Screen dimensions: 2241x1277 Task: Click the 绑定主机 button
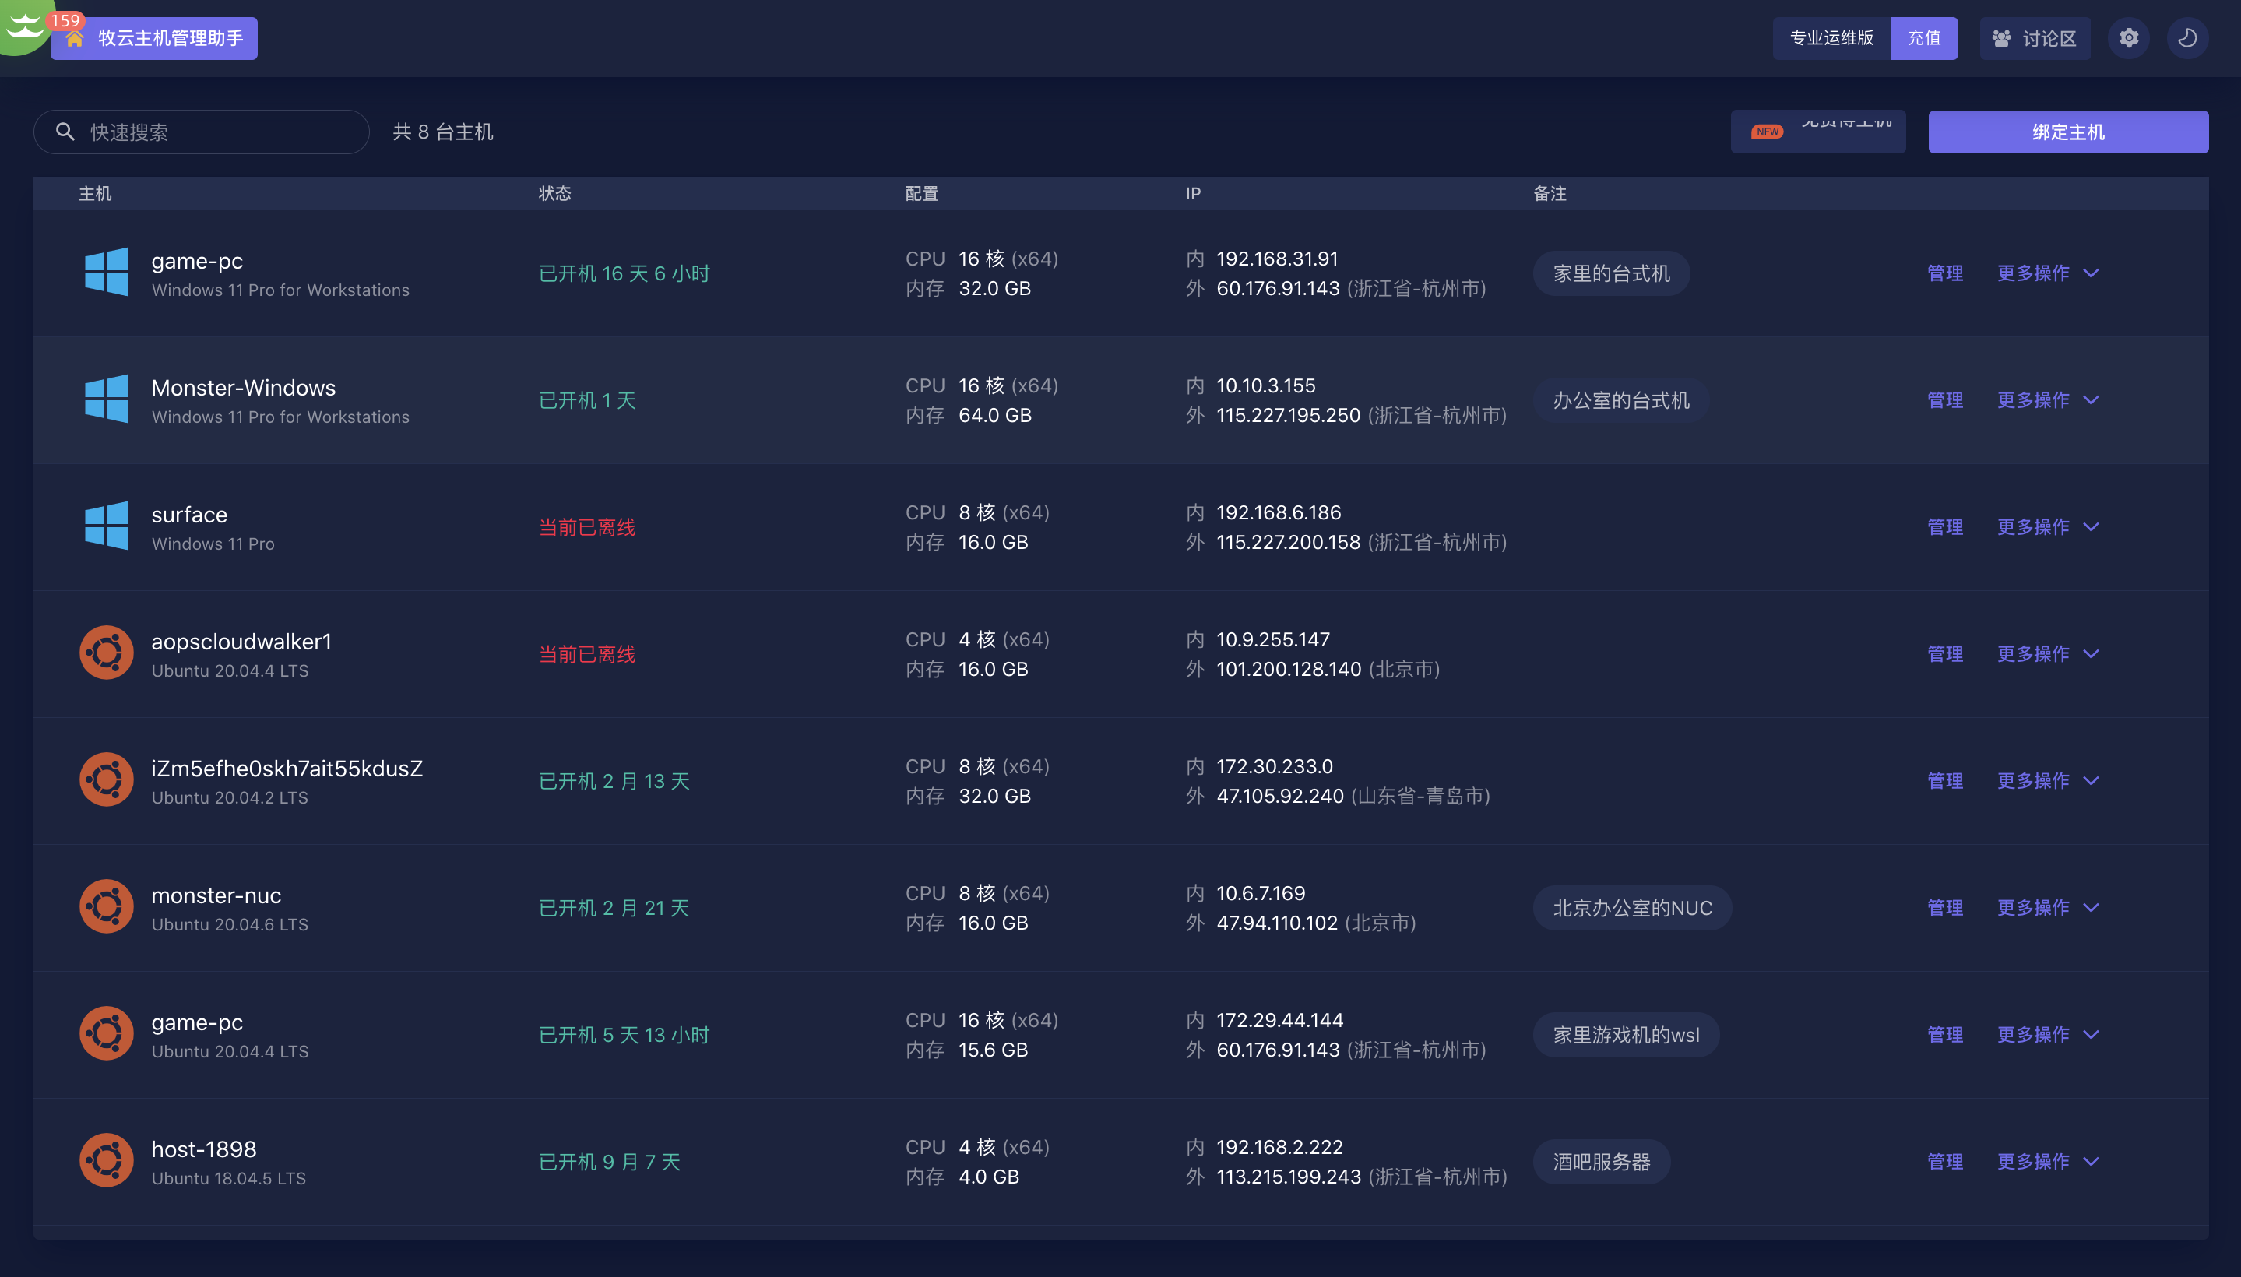[2067, 132]
